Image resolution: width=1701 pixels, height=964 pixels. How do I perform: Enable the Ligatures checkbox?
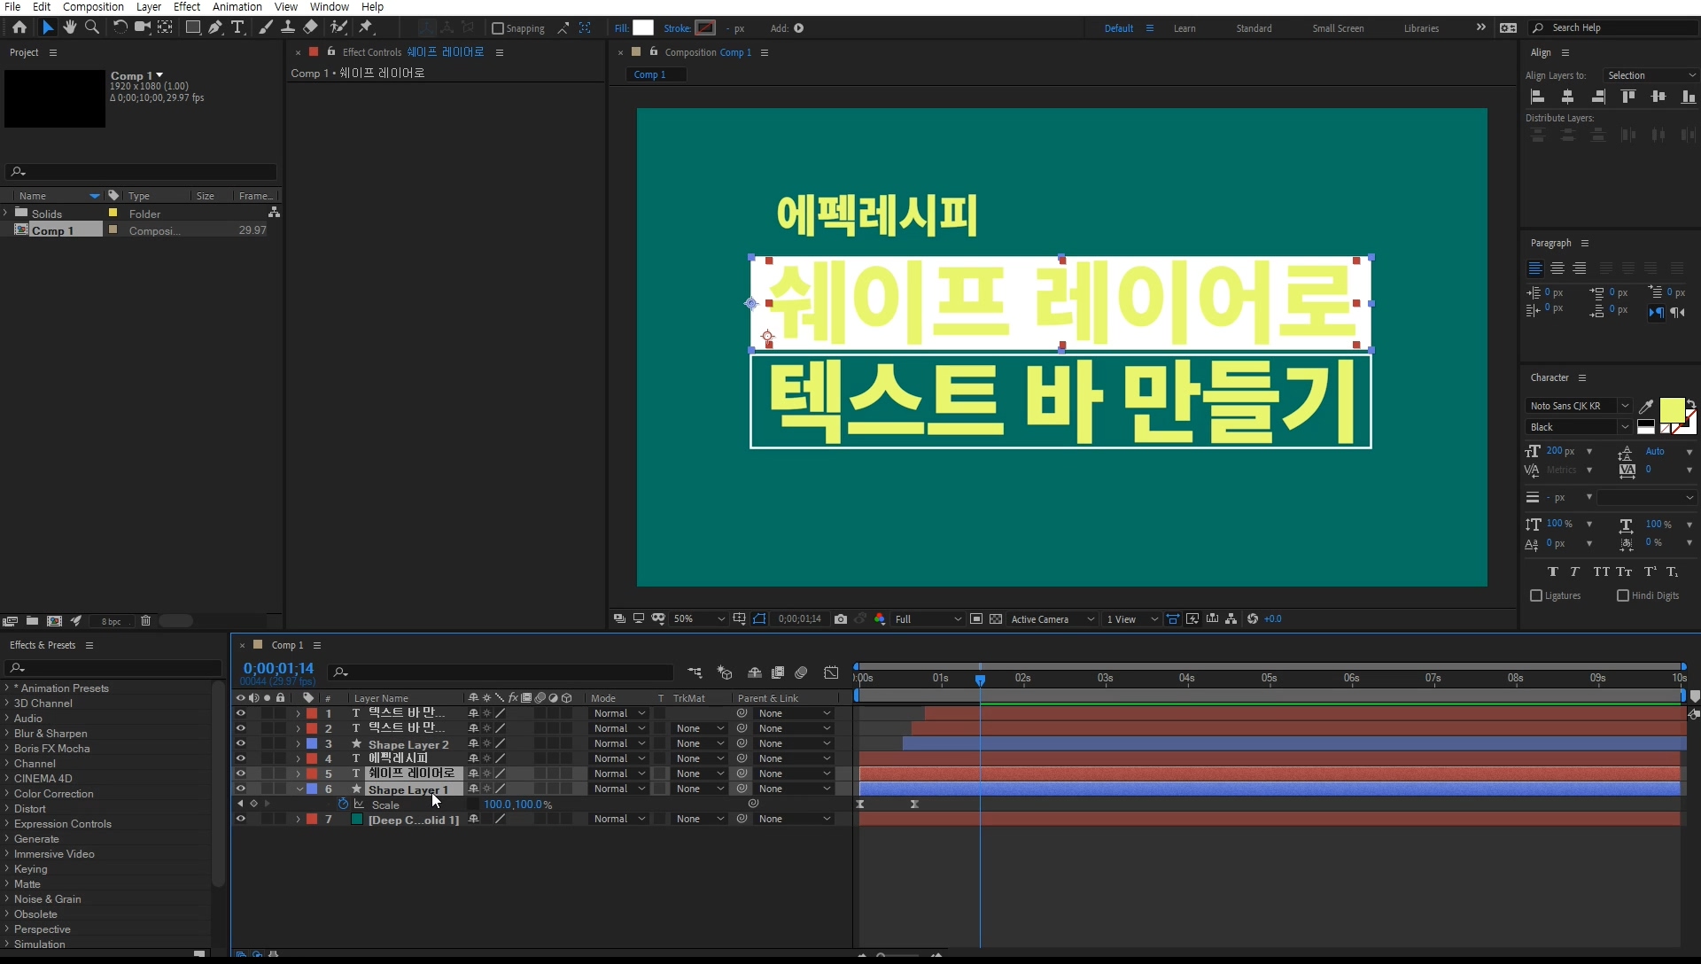[x=1536, y=595]
